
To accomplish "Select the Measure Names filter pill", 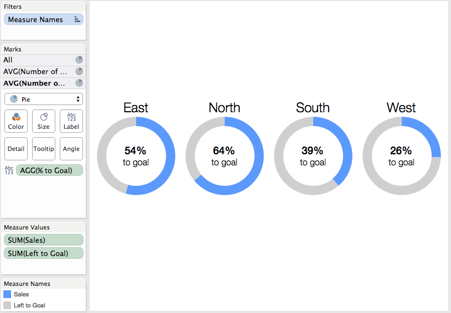I will click(x=43, y=19).
